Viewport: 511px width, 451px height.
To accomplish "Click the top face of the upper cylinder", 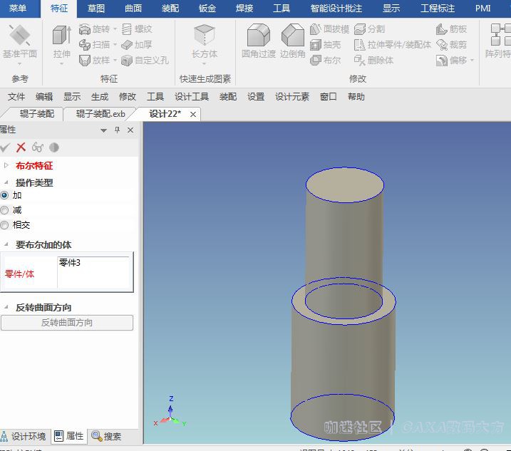I will coord(345,185).
